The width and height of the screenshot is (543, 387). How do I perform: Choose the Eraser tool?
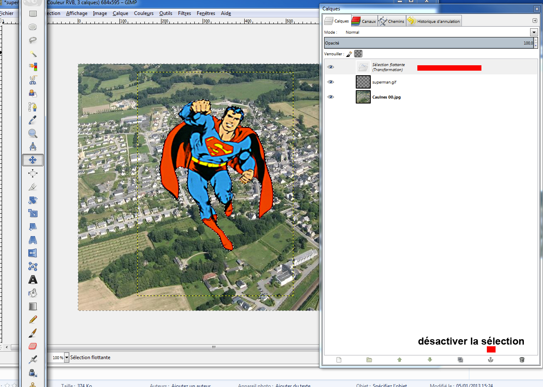pyautogui.click(x=33, y=346)
